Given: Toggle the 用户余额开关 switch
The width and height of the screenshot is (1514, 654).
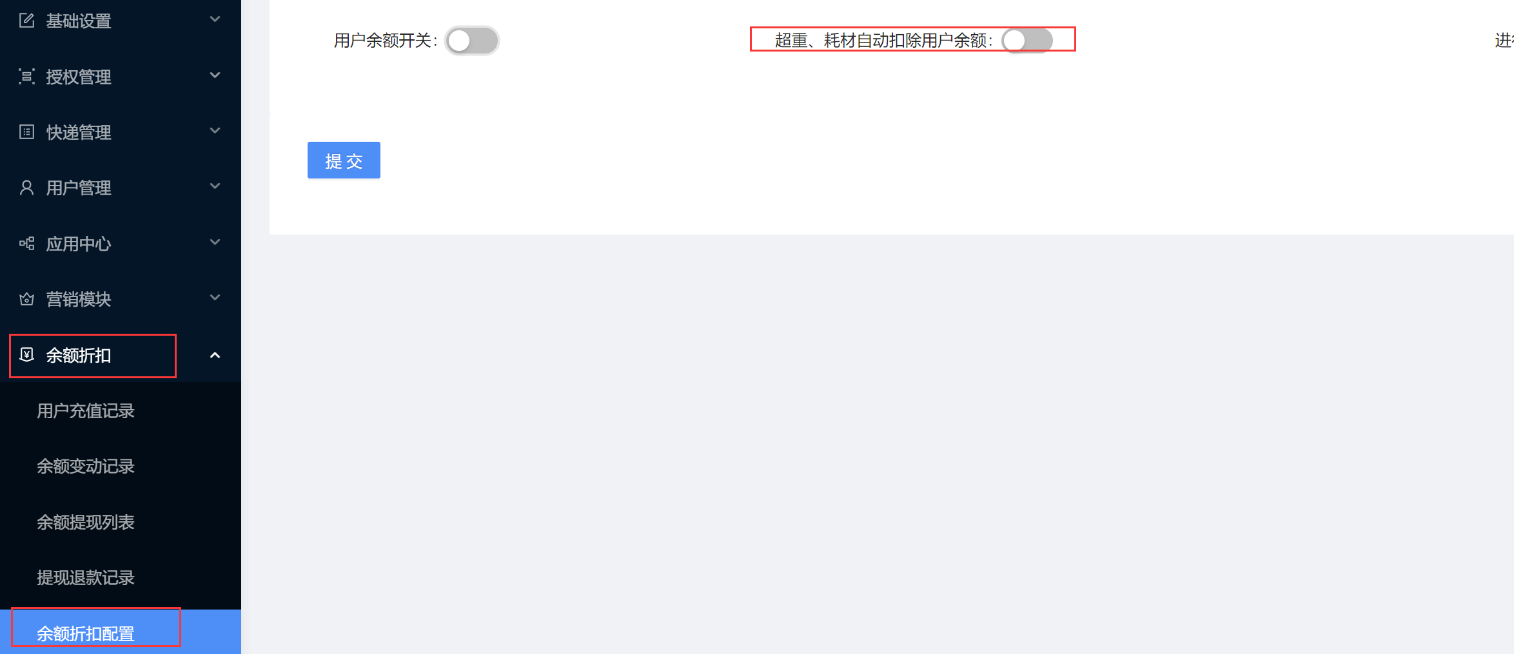Looking at the screenshot, I should click(x=472, y=41).
